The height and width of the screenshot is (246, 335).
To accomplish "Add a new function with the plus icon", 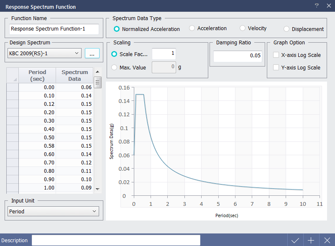I will click(x=311, y=240).
